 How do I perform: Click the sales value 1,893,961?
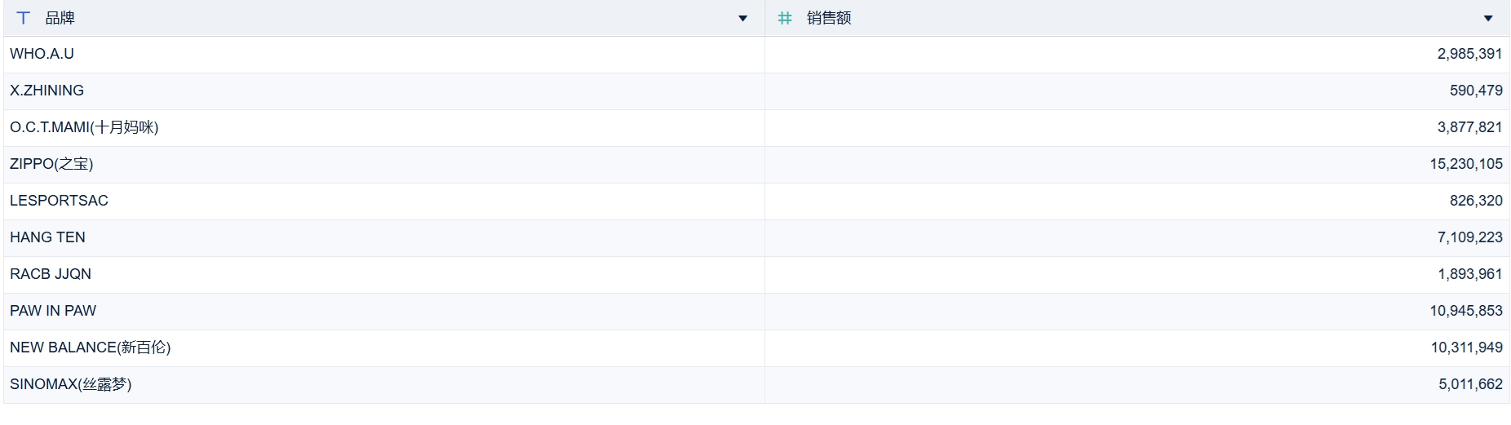click(1469, 274)
